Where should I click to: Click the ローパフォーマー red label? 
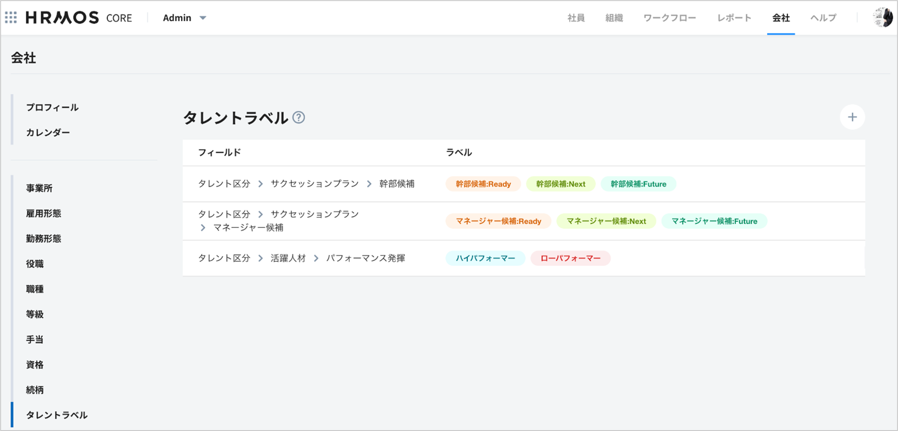[x=570, y=258]
